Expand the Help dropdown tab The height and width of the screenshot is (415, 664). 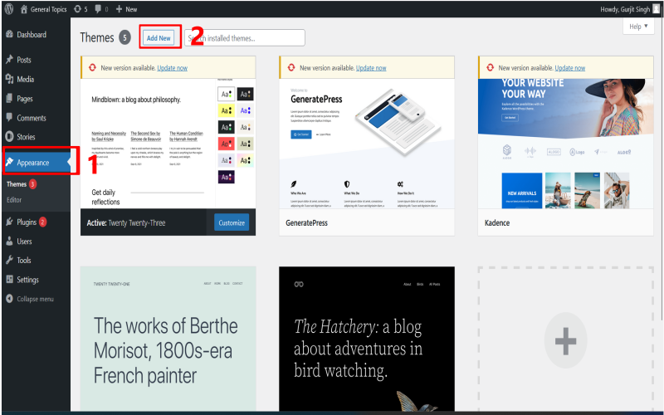(637, 27)
